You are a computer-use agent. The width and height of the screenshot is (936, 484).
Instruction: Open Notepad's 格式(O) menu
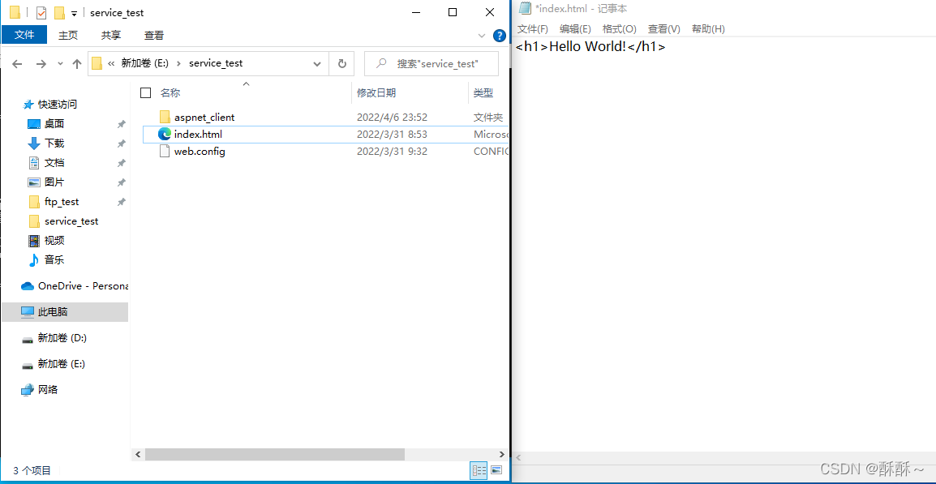tap(619, 28)
